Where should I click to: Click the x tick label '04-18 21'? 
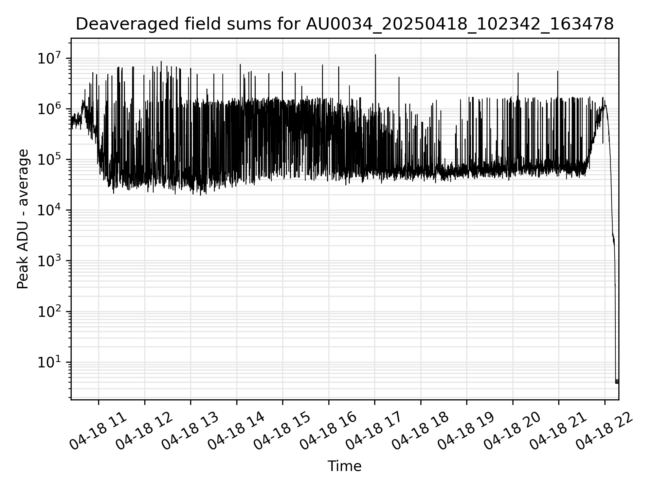point(558,431)
